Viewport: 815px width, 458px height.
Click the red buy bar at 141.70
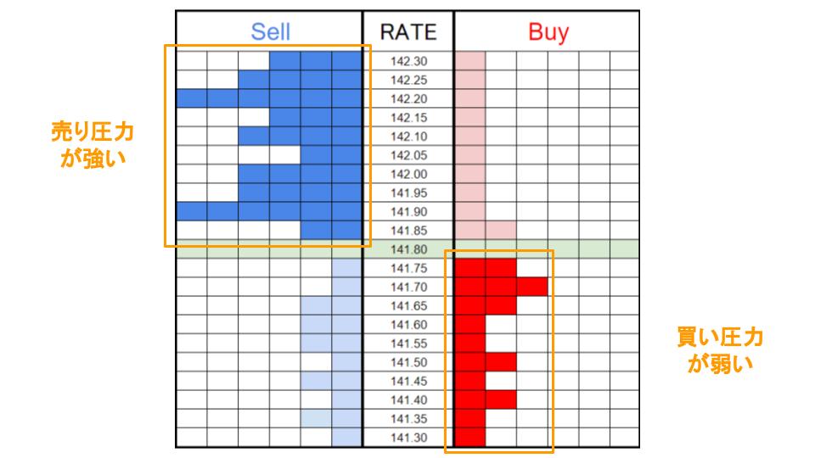501,287
